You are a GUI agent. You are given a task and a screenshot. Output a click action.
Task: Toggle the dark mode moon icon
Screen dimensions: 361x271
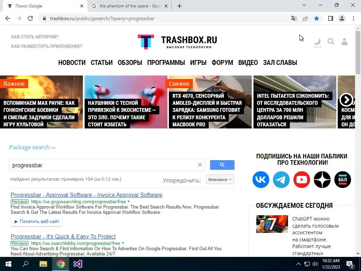point(317,42)
